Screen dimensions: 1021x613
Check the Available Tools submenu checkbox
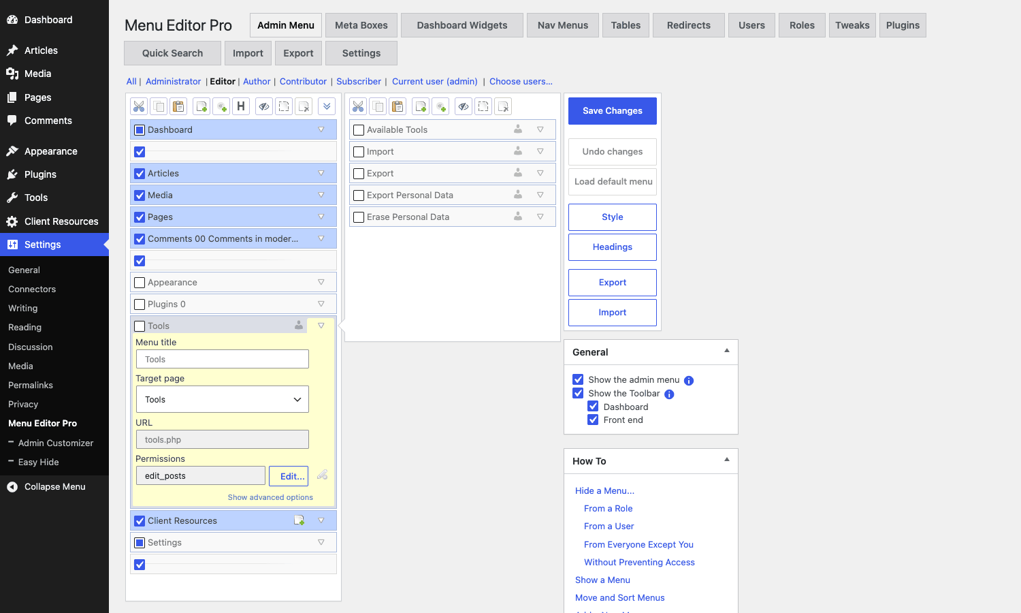tap(359, 130)
